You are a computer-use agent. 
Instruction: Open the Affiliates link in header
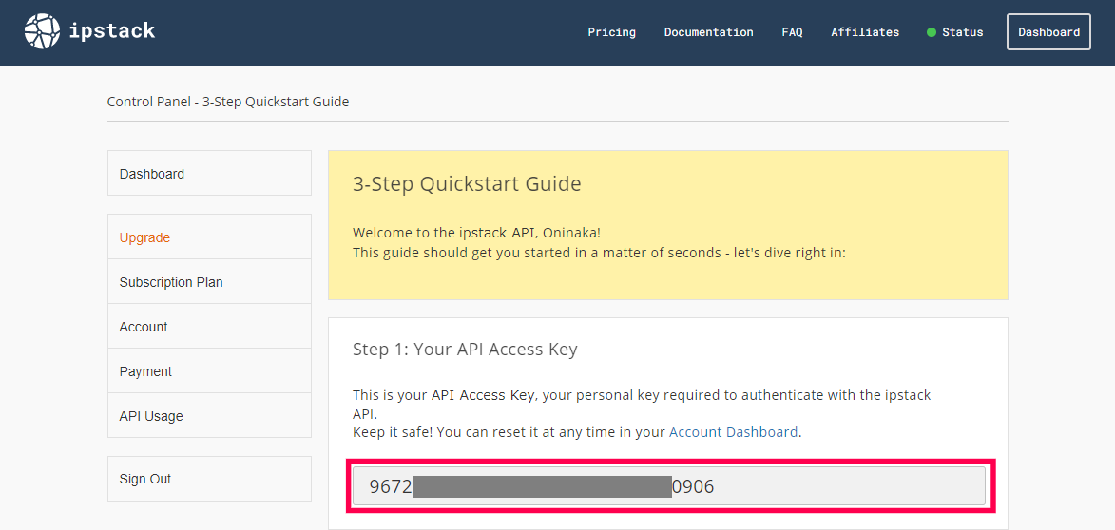(865, 32)
